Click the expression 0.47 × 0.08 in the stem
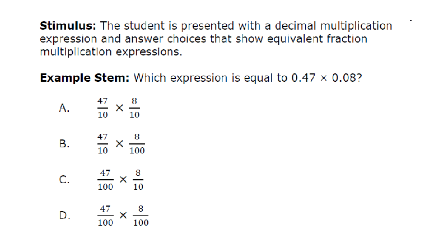The image size is (448, 252). (x=324, y=78)
